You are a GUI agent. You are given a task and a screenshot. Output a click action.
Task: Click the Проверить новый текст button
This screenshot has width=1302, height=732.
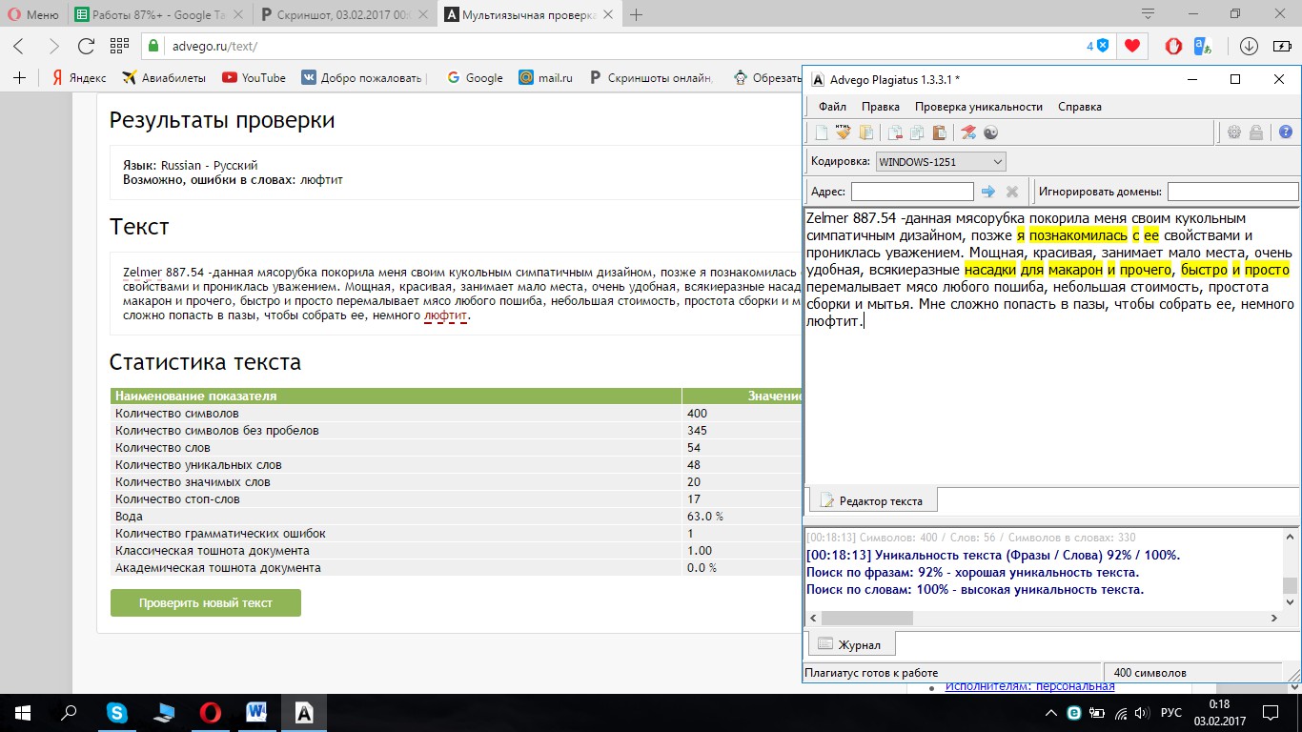tap(206, 602)
